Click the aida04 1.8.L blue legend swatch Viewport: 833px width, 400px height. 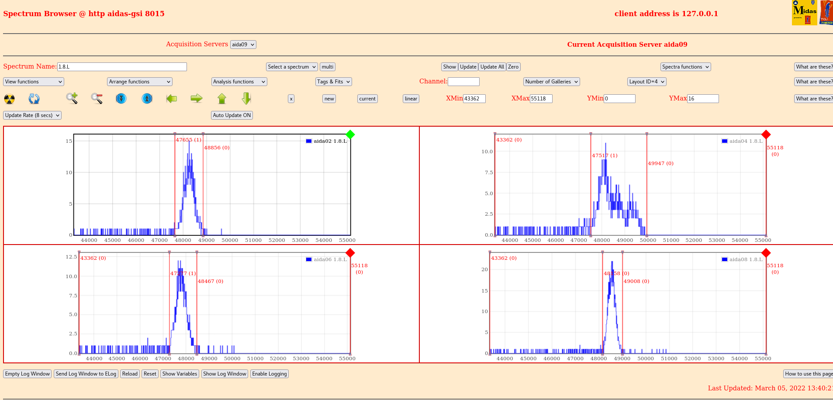725,141
